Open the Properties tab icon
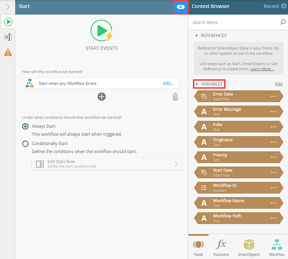 [x=8, y=37]
